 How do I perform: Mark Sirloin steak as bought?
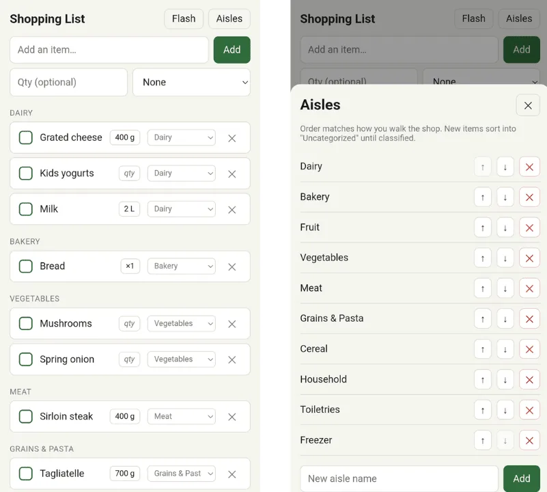(x=26, y=416)
